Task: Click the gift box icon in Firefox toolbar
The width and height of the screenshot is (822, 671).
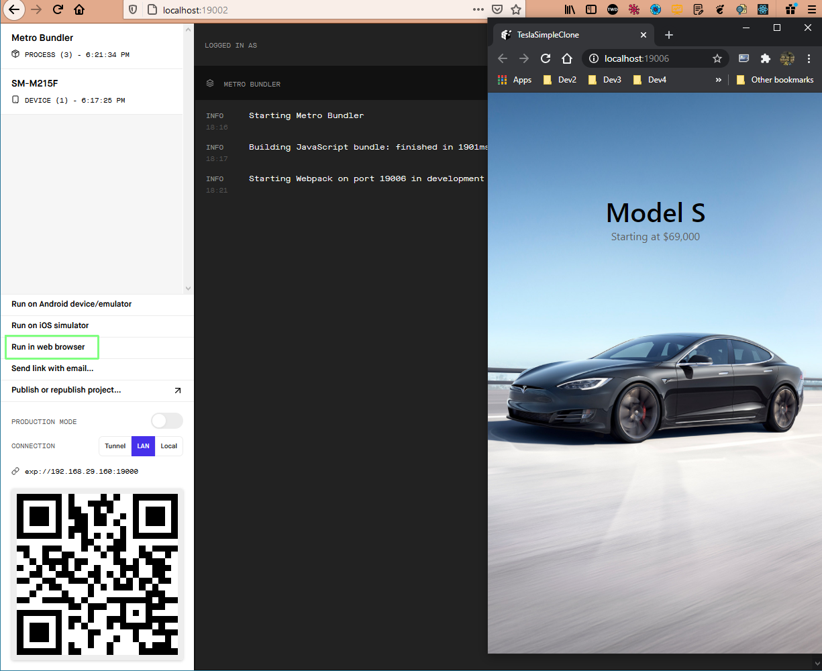Action: tap(792, 9)
